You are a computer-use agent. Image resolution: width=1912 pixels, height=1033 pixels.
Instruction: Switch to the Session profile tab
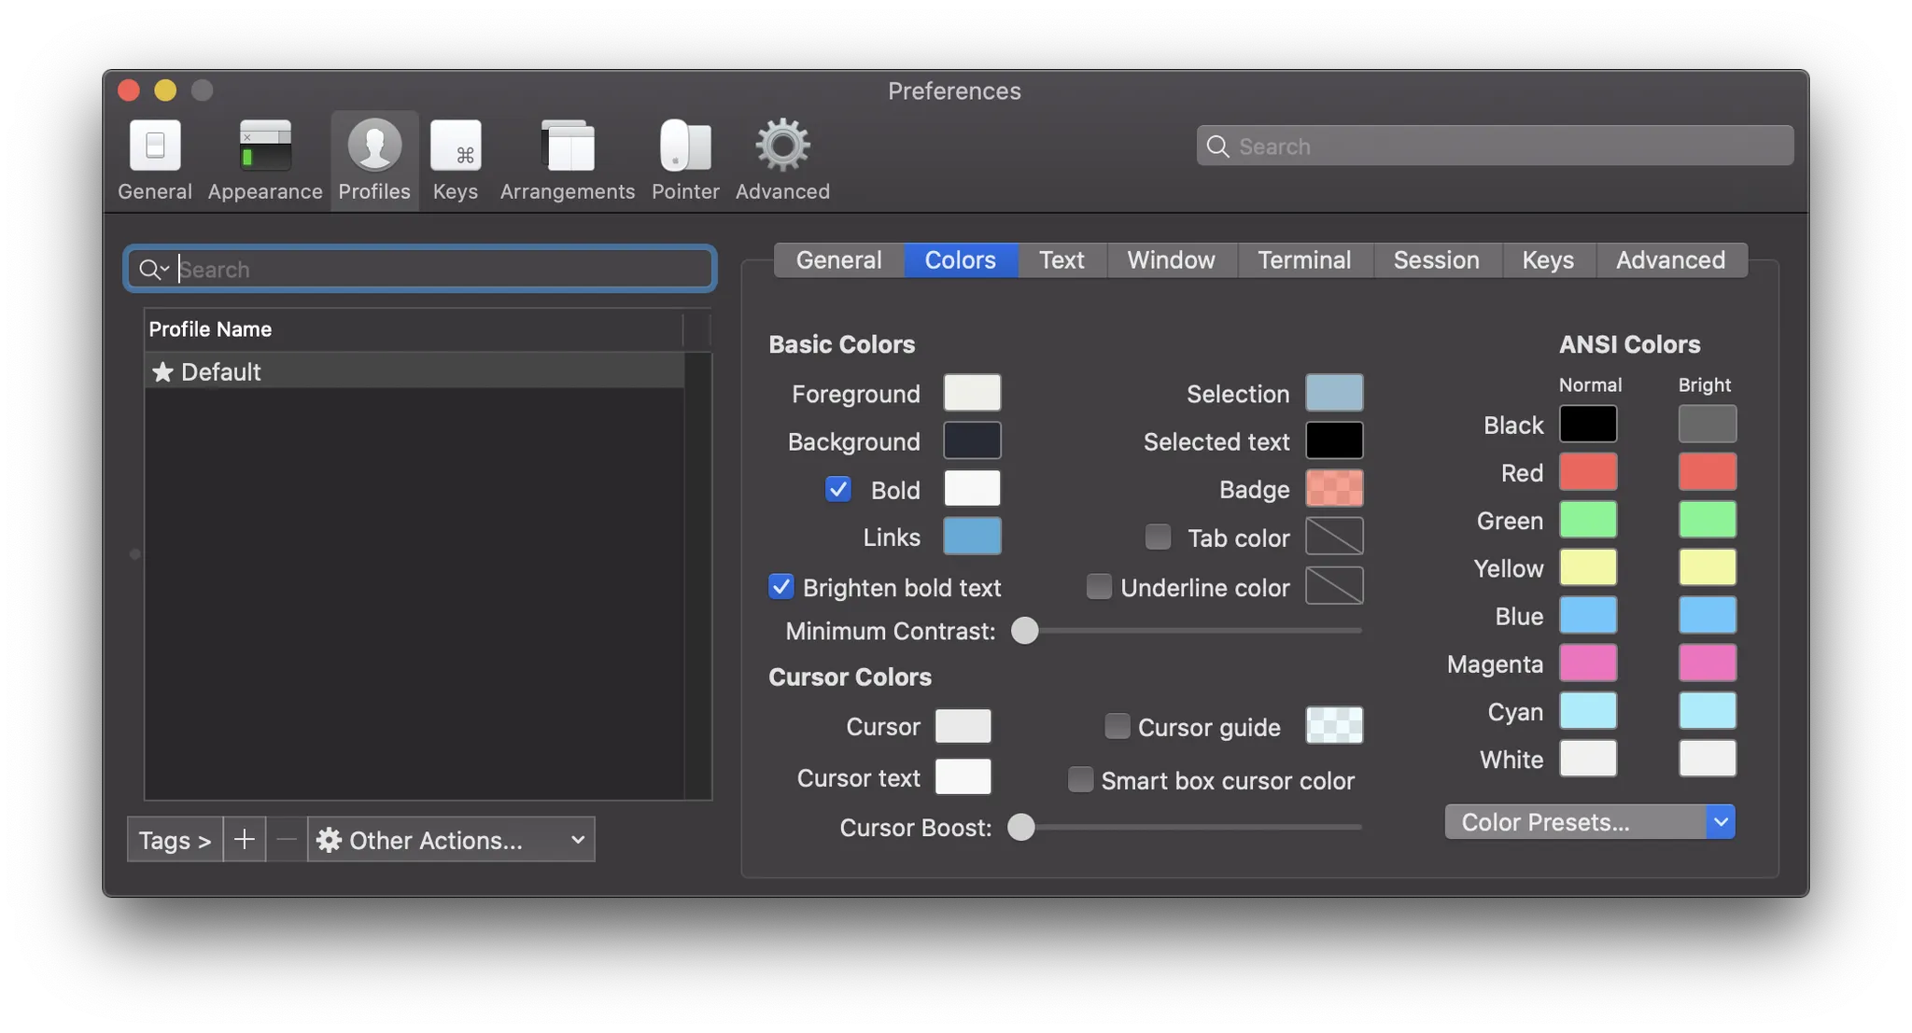pyautogui.click(x=1436, y=260)
